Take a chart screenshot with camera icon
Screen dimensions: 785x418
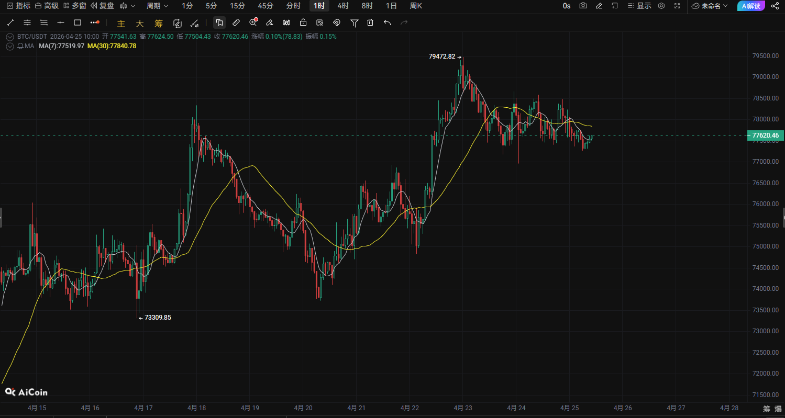click(x=583, y=6)
